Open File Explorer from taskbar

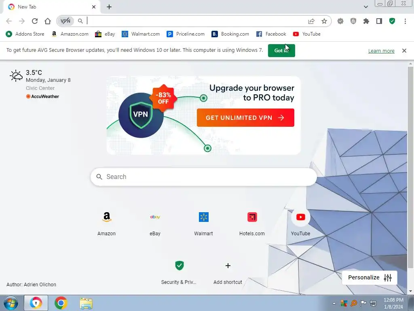pos(86,303)
